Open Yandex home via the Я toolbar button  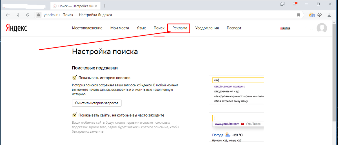[x=17, y=15]
